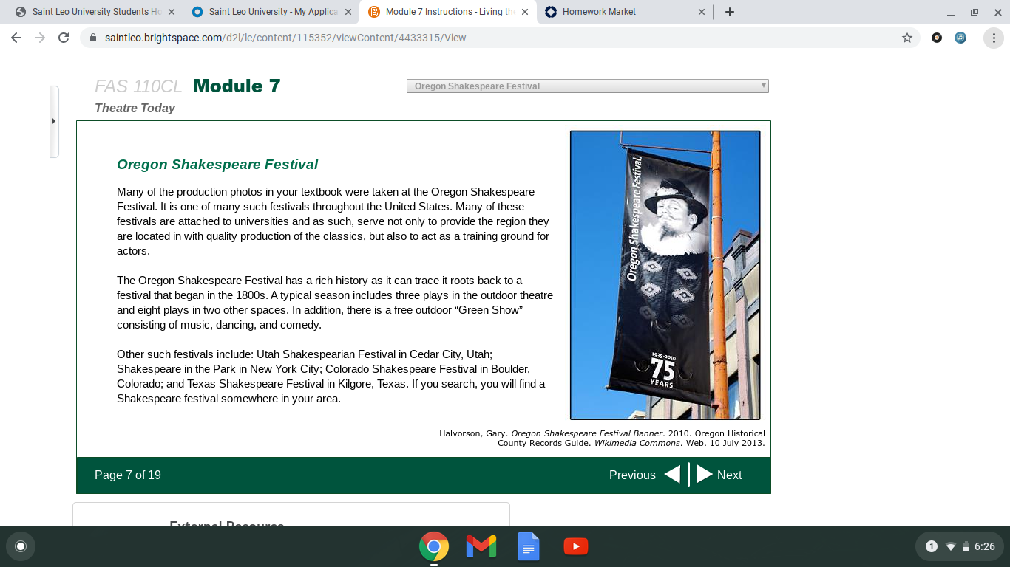1010x567 pixels.
Task: Open the notification count badge
Action: click(x=932, y=546)
